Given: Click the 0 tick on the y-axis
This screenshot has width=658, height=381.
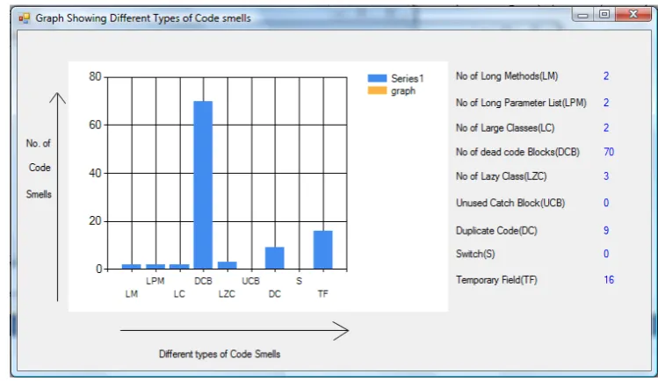Looking at the screenshot, I should click(x=99, y=270).
